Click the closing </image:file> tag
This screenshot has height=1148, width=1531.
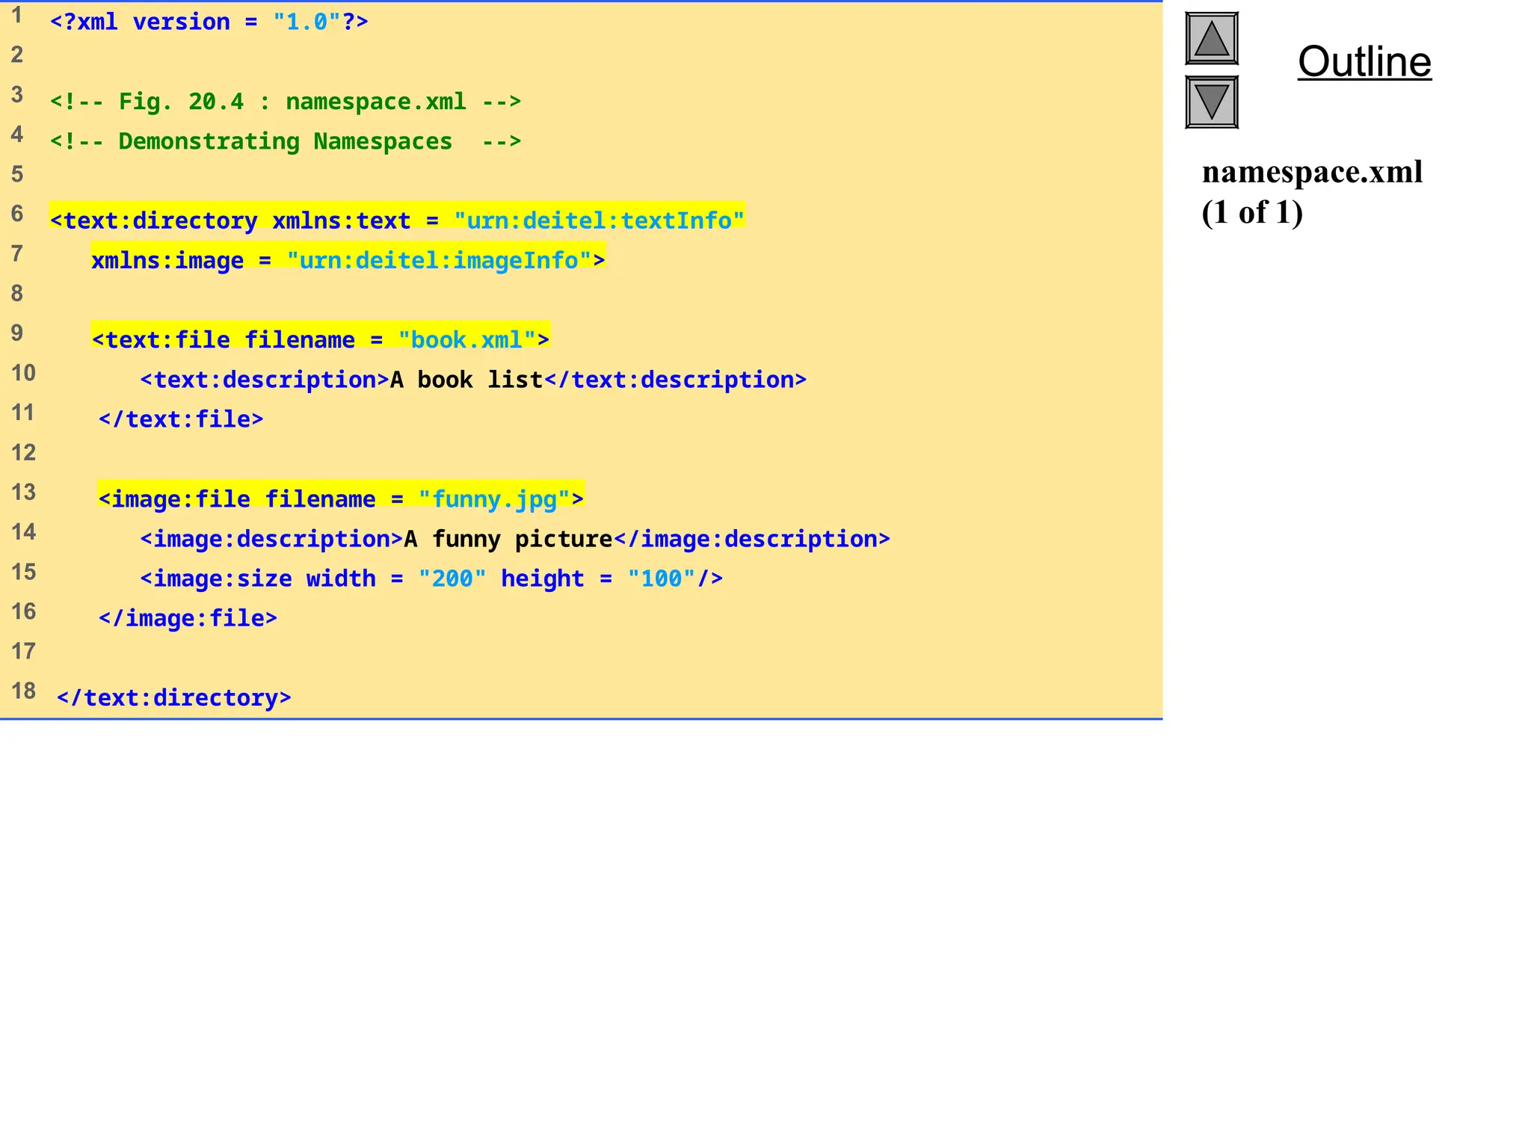coord(188,618)
